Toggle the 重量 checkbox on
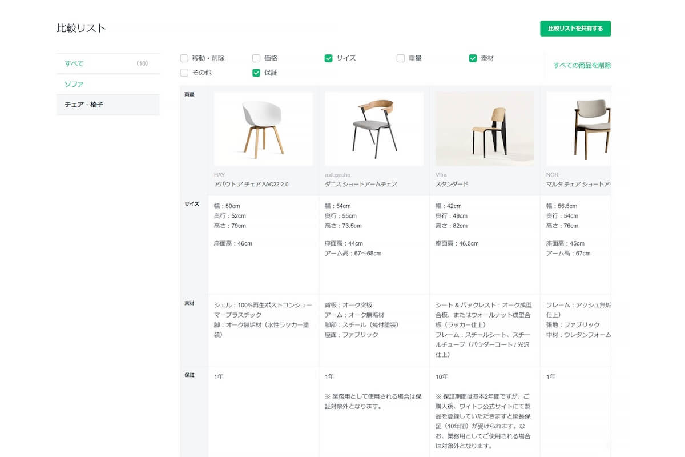This screenshot has width=685, height=457. (401, 58)
